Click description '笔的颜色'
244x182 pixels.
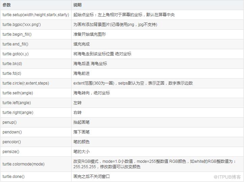tap(81, 142)
